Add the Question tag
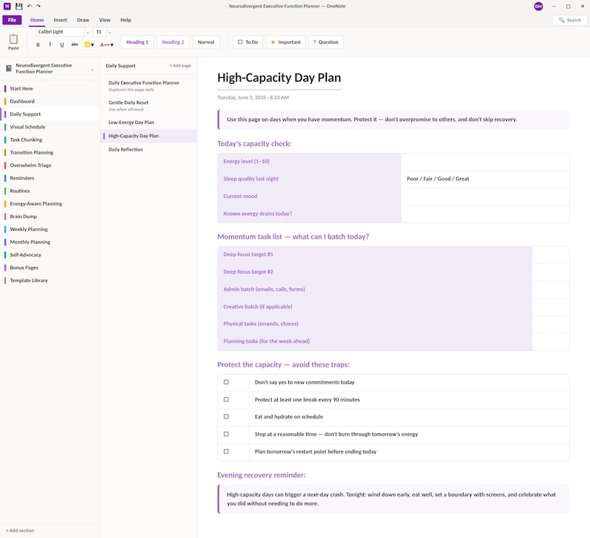Screen dimensions: 590x538 click(326, 42)
